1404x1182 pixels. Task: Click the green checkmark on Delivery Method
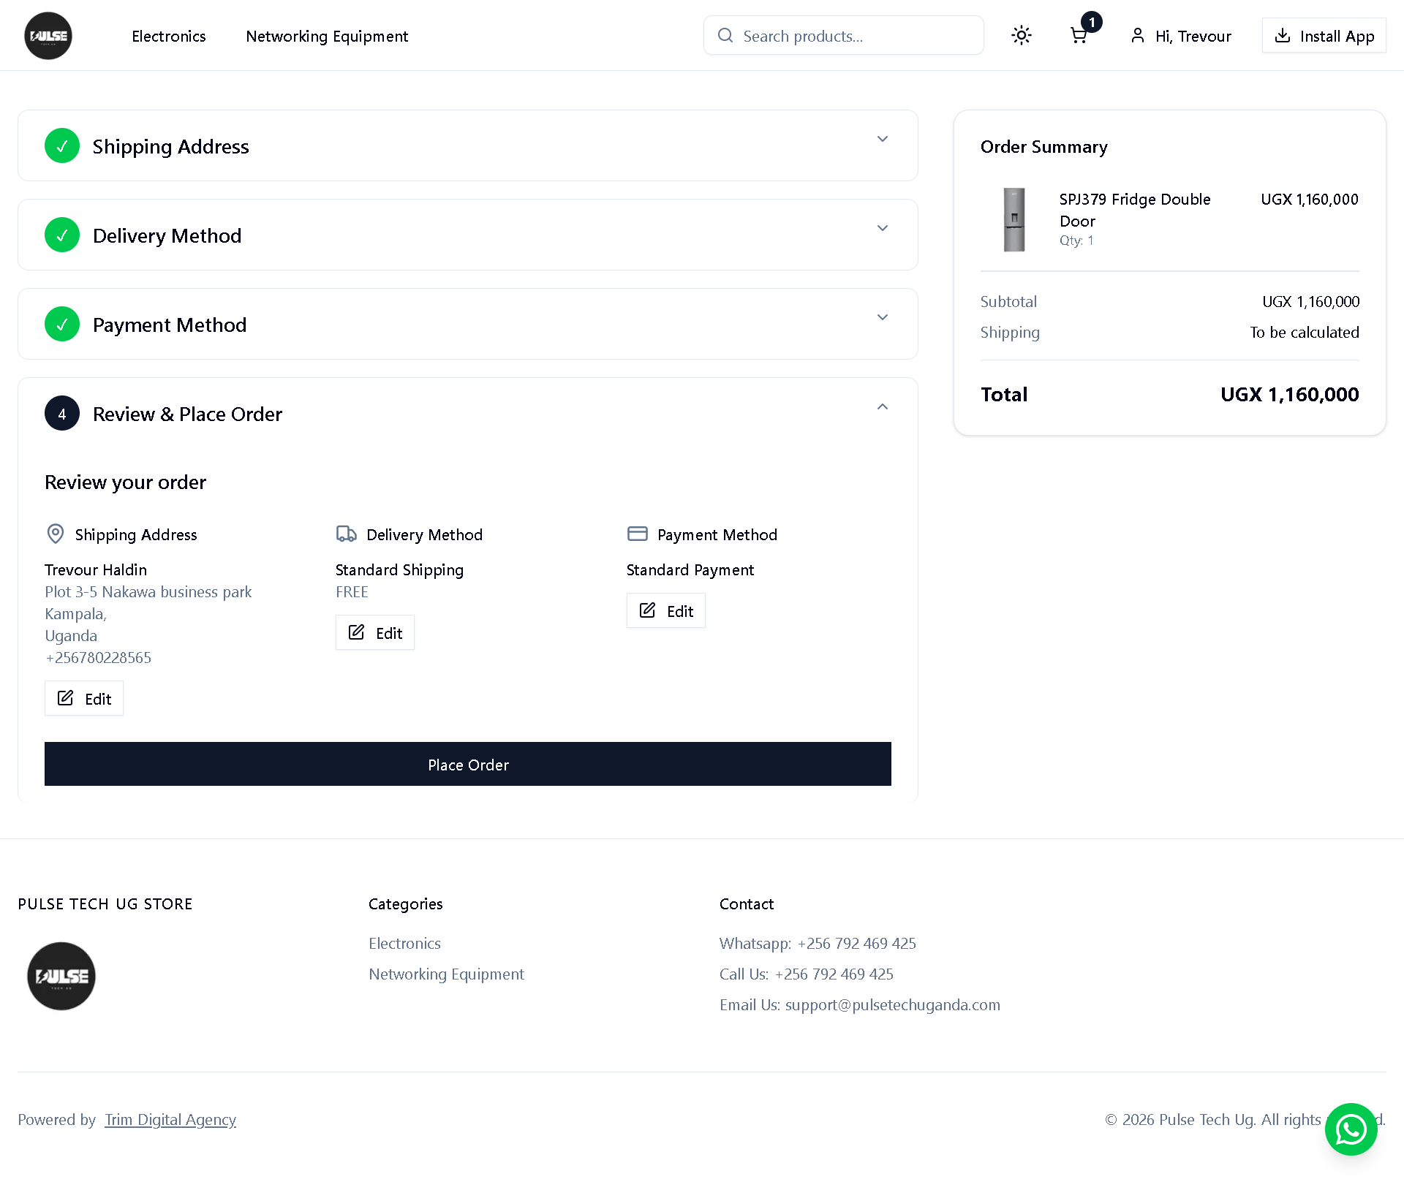click(62, 235)
